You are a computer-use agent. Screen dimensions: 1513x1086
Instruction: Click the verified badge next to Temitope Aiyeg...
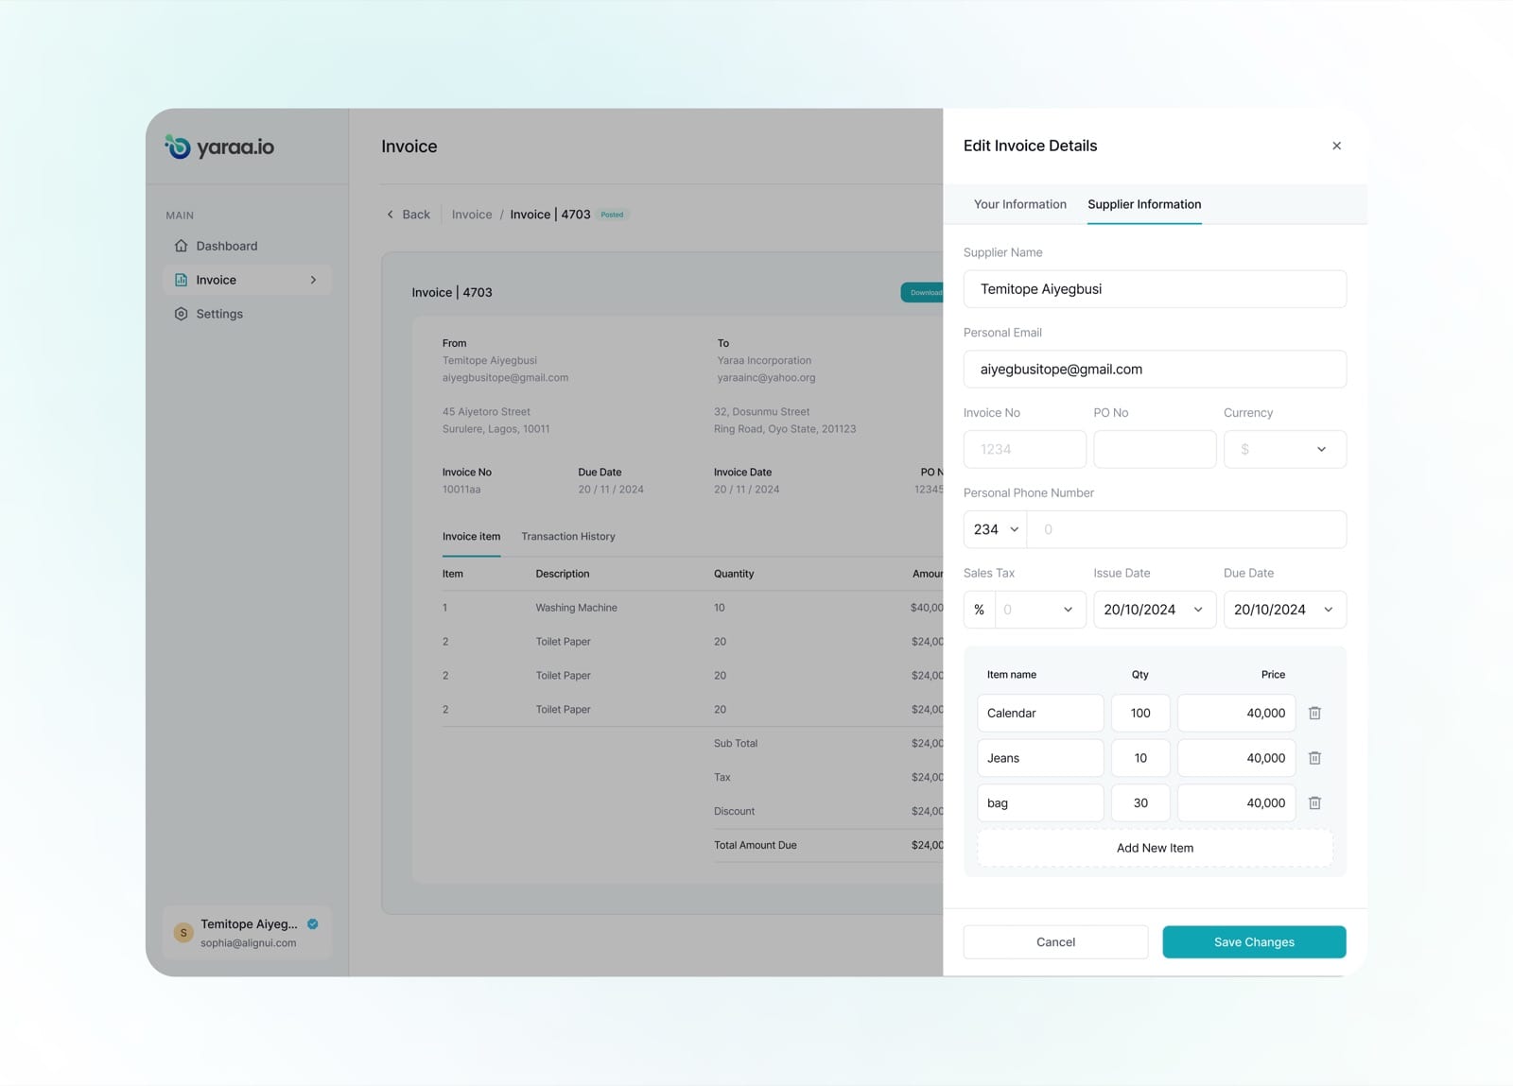point(313,924)
